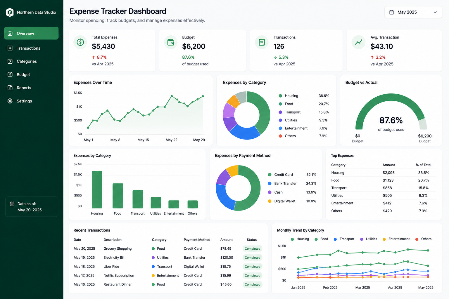Click the Completed badge for Electricity Bill
Image resolution: width=449 pixels, height=299 pixels.
point(253,258)
